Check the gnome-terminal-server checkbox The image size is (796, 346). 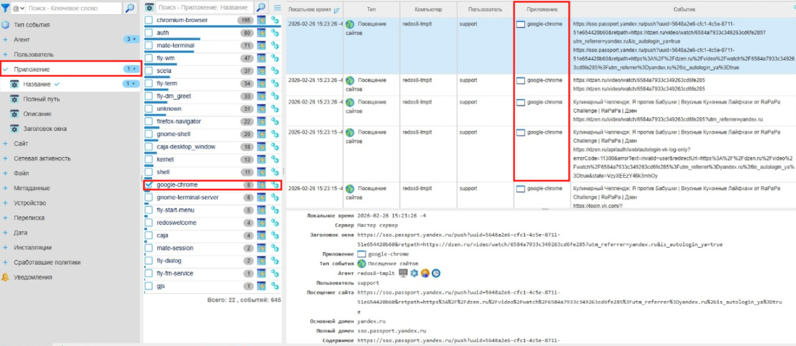149,197
